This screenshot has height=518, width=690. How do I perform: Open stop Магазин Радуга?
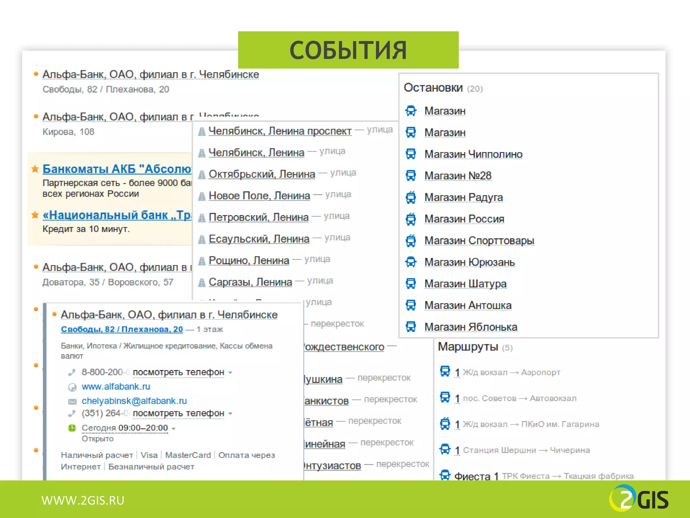[x=464, y=197]
